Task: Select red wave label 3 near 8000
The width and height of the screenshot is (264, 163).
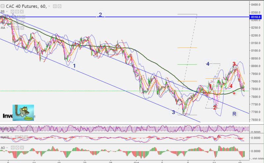Action: pos(234,64)
